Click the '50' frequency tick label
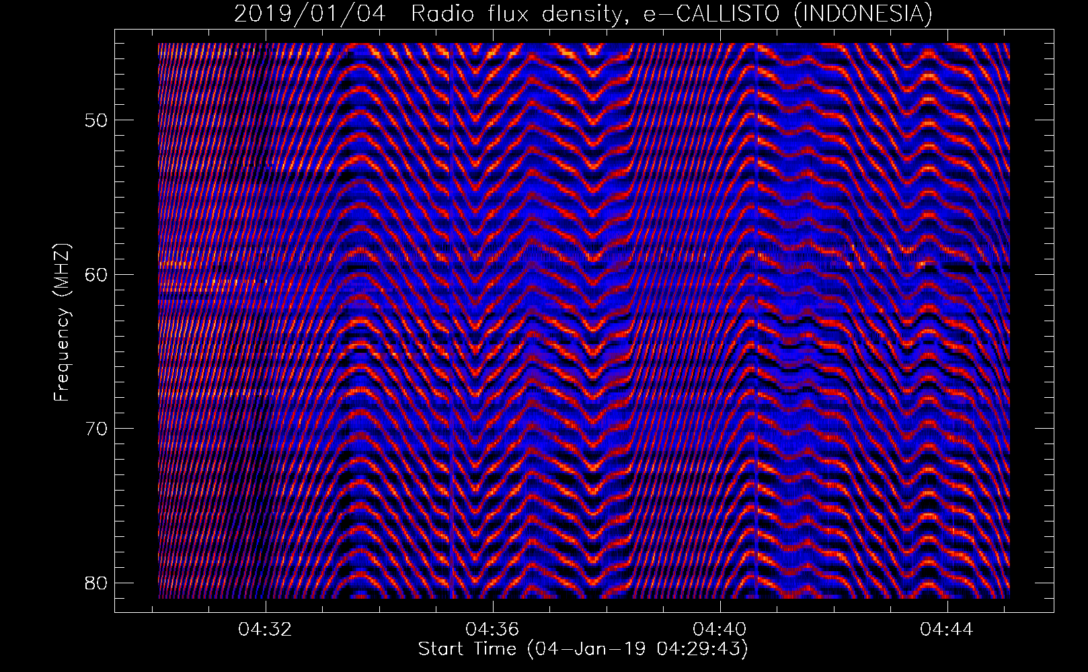This screenshot has width=1088, height=672. [x=97, y=120]
